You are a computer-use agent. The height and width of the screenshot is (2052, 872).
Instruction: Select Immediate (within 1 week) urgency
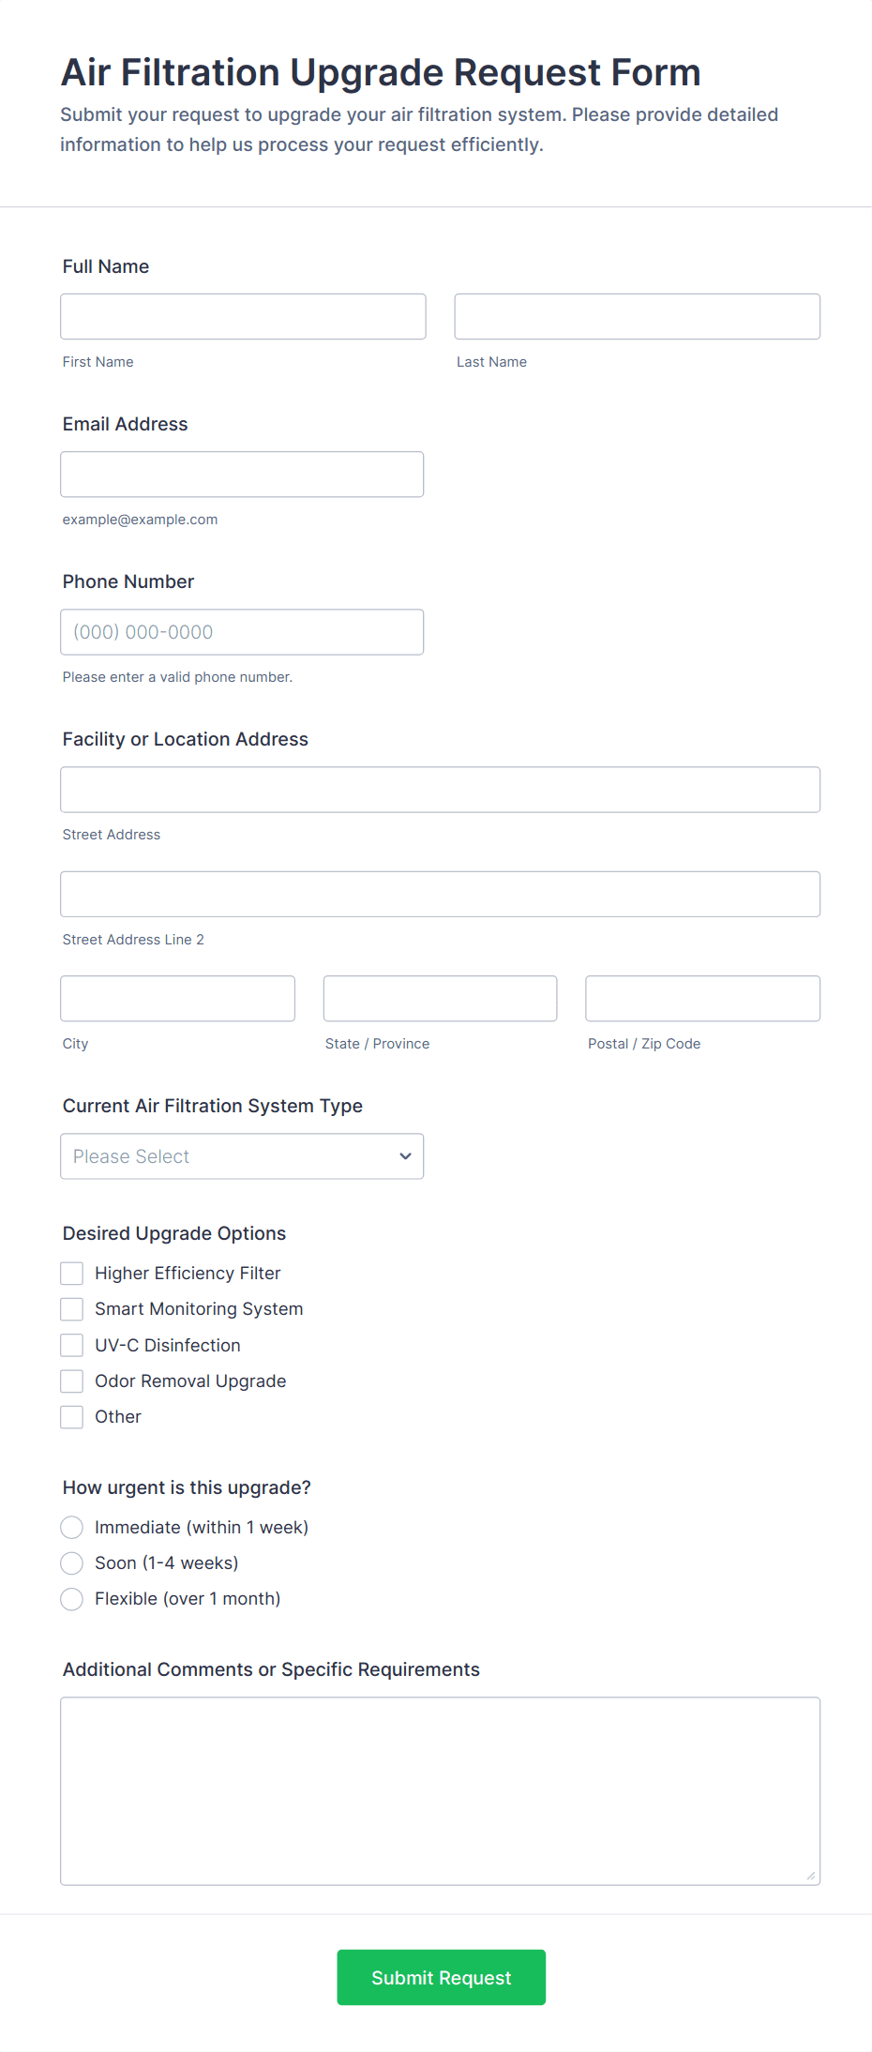pyautogui.click(x=72, y=1528)
